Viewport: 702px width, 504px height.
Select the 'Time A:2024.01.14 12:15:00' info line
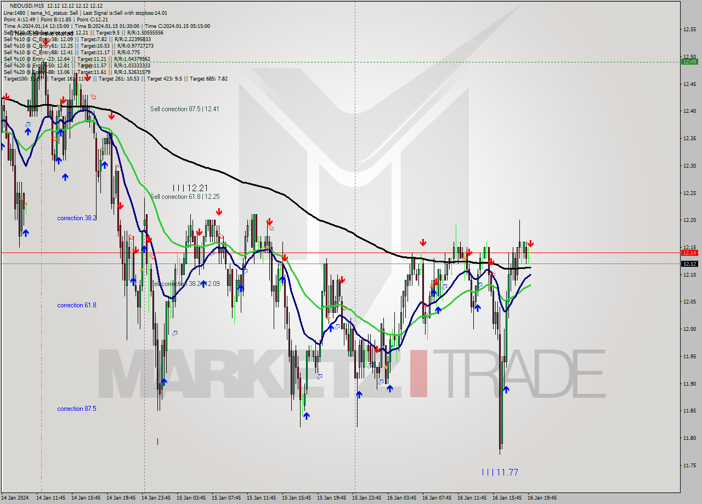[x=106, y=26]
